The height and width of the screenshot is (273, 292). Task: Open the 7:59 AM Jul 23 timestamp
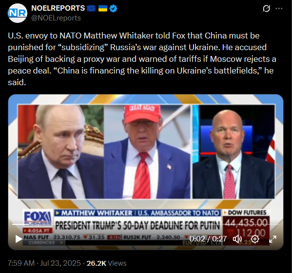44,263
